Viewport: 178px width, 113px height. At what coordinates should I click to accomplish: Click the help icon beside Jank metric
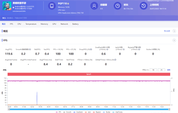(124, 49)
